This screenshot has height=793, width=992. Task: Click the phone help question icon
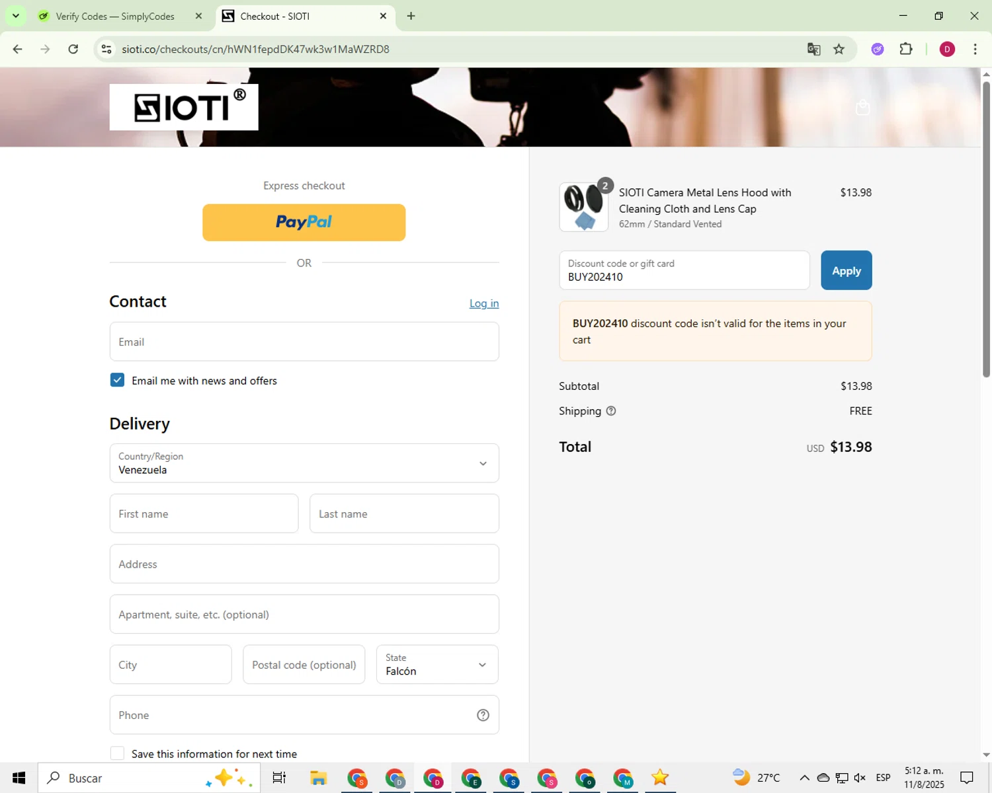pos(483,715)
